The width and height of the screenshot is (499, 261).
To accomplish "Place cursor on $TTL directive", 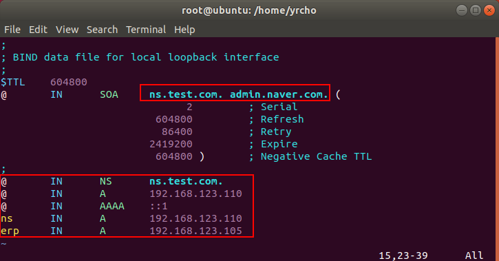I will [12, 82].
